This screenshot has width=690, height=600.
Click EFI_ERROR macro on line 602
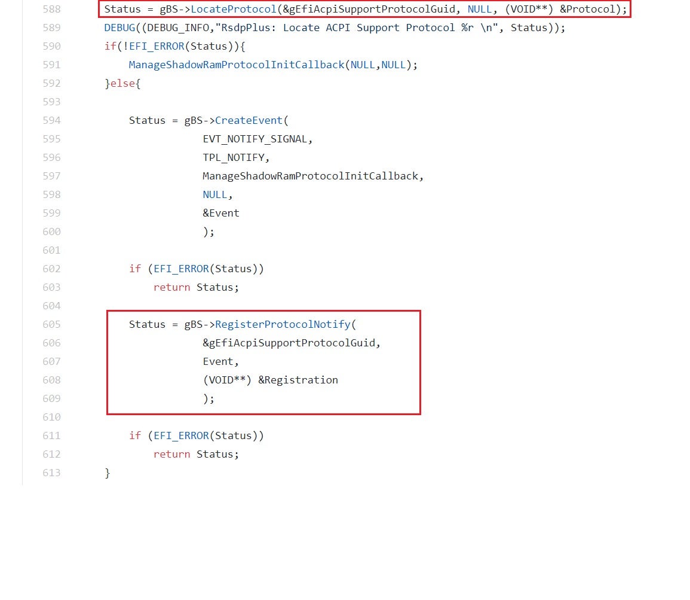(181, 269)
